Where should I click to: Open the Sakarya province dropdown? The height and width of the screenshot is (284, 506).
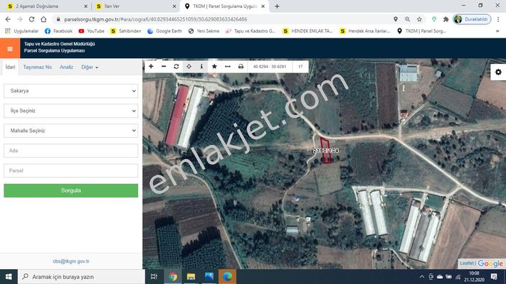click(x=70, y=91)
